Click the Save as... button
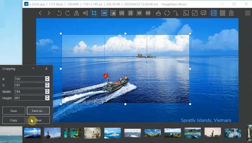 click(x=38, y=111)
